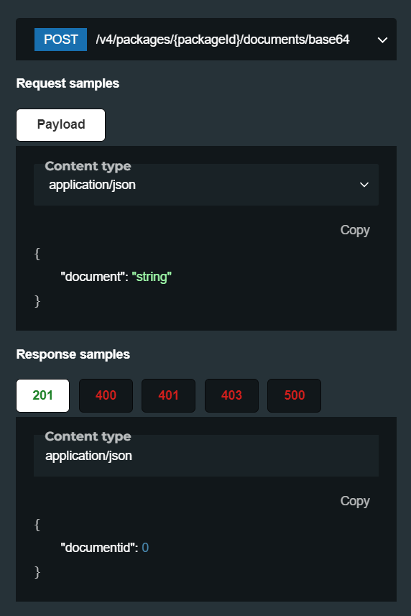Switch to the 201 response tab
Viewport: 411px width, 616px height.
click(43, 395)
